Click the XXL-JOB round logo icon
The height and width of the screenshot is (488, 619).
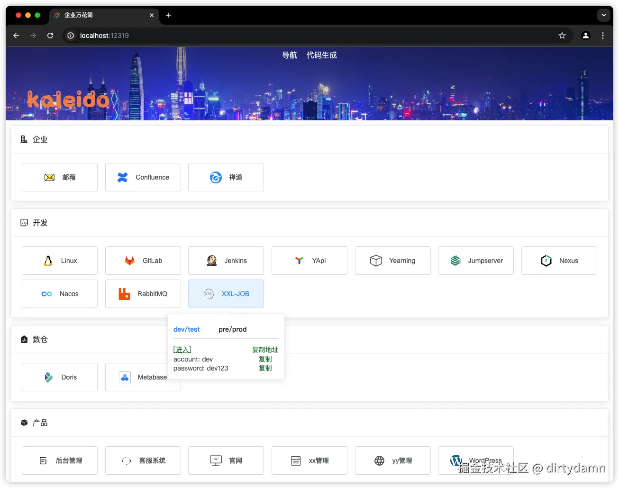click(x=209, y=294)
